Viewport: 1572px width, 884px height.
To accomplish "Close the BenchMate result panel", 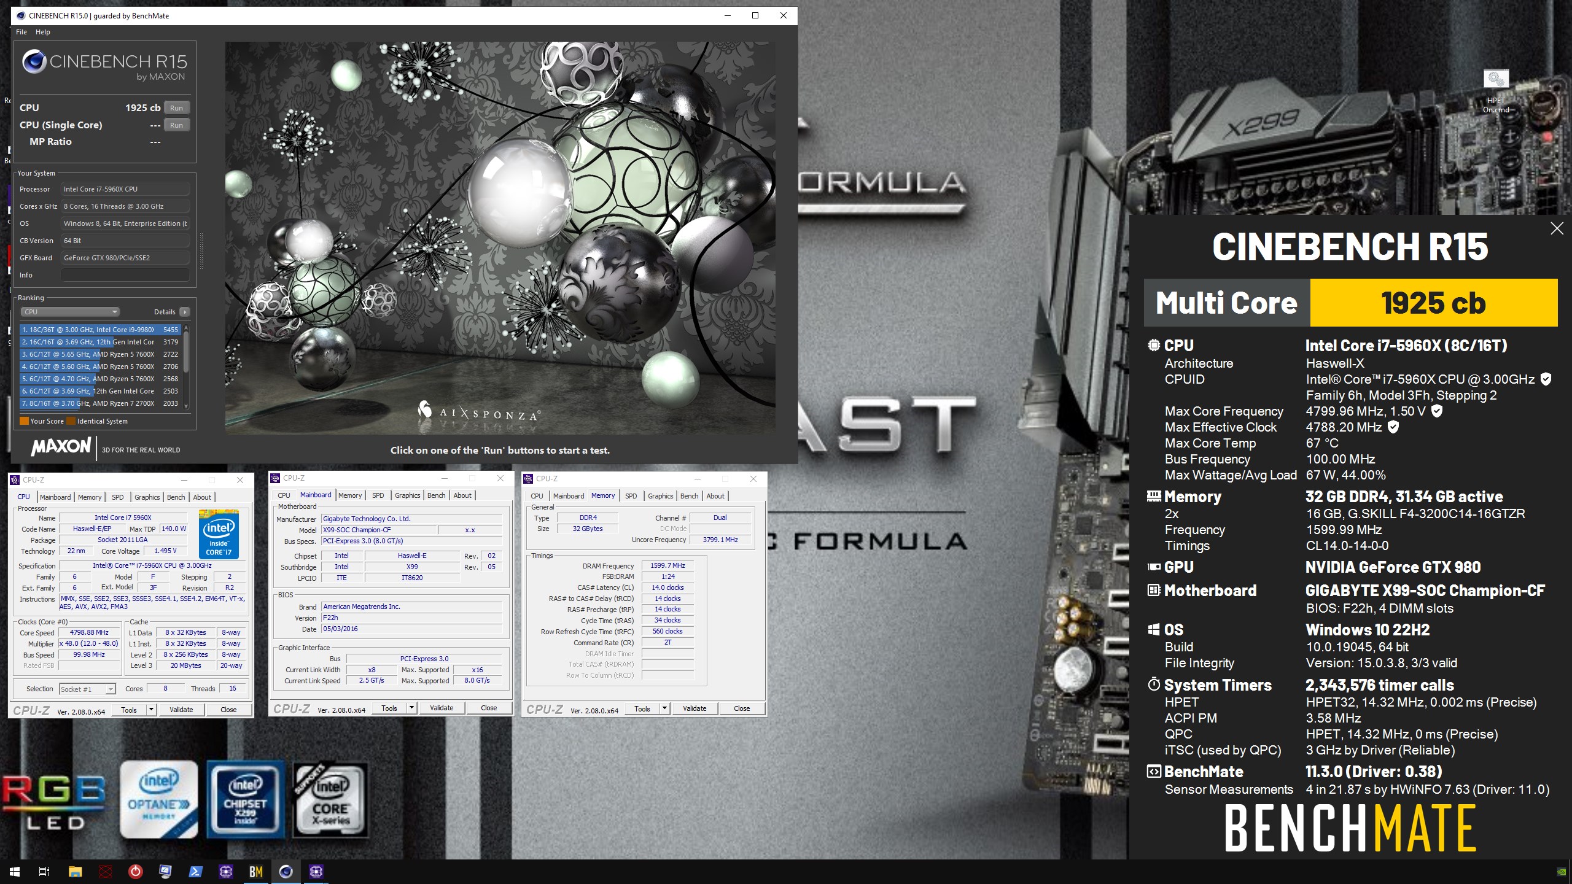I will [1557, 228].
